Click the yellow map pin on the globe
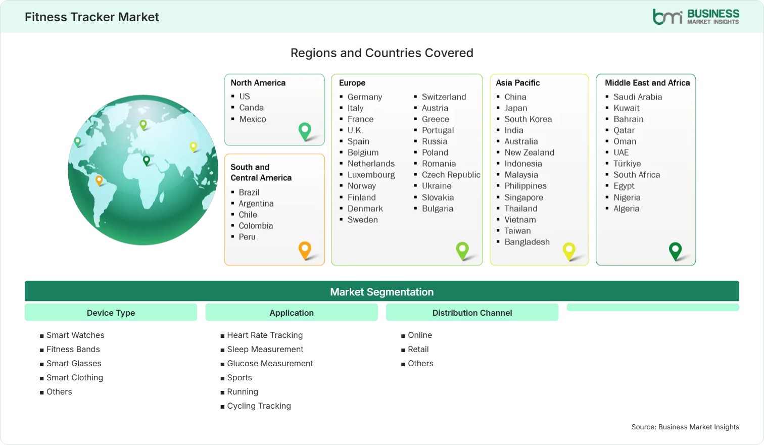 pyautogui.click(x=193, y=147)
